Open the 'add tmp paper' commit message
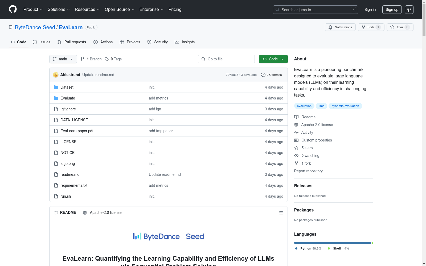 click(x=161, y=131)
